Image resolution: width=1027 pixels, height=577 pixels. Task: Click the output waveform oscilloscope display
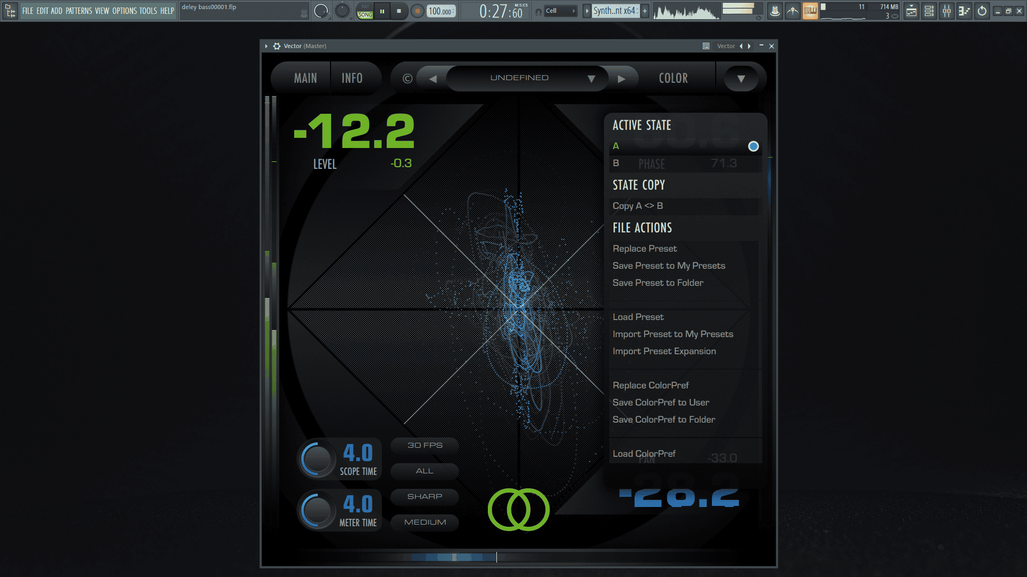686,11
